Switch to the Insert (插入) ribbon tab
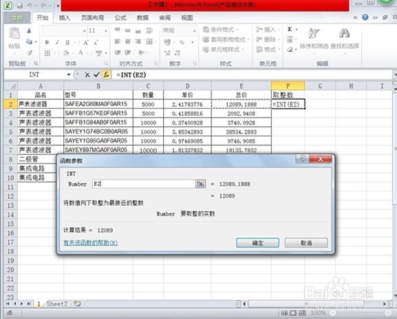Viewport: 397px width, 319px height. click(x=65, y=18)
